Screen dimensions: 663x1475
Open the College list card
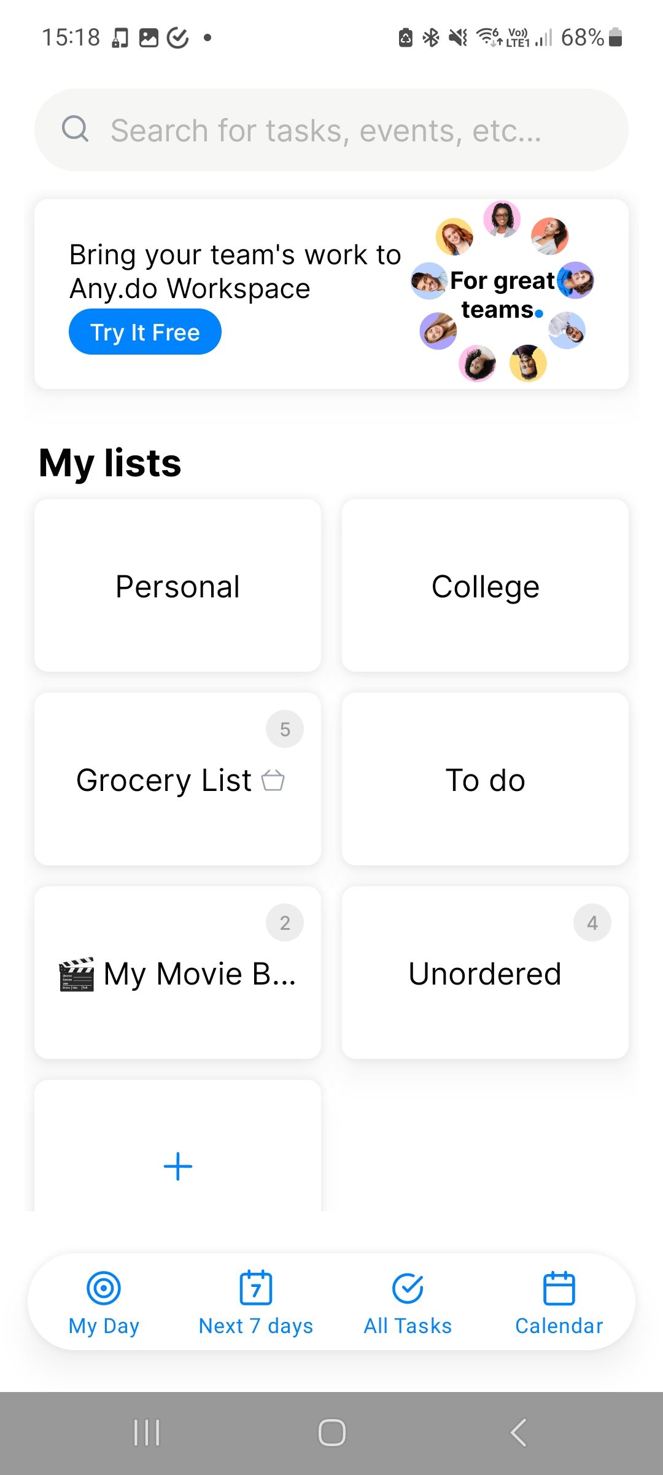(485, 586)
